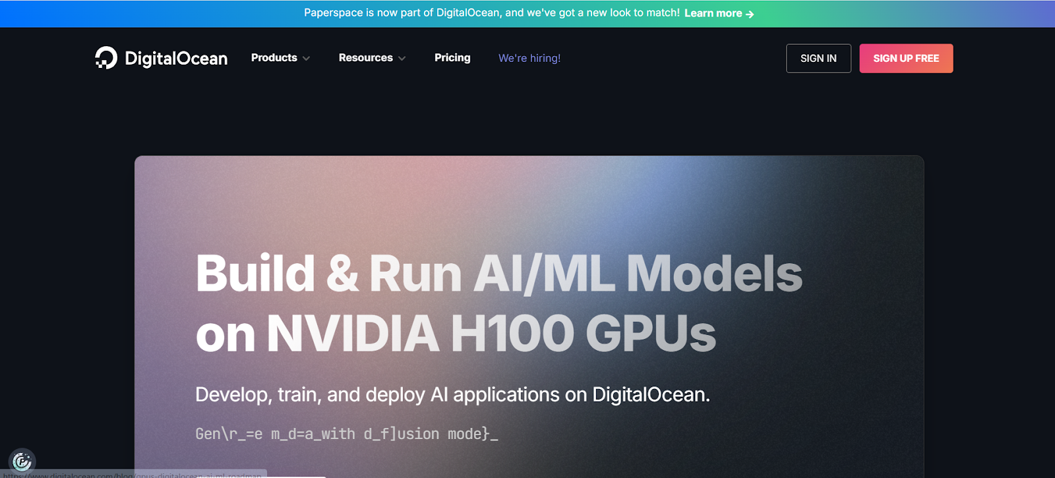Click the SIGN UP FREE button
1055x478 pixels.
906,59
